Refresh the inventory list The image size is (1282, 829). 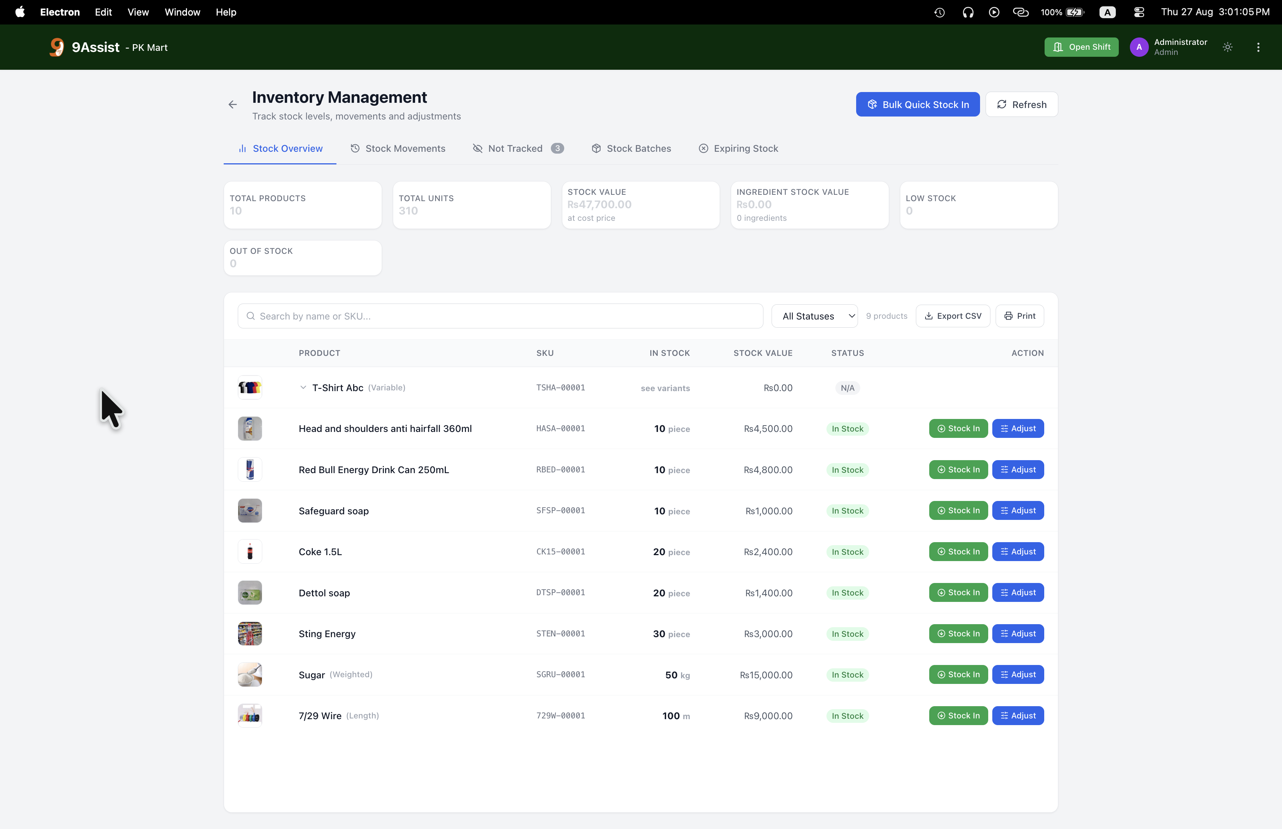pyautogui.click(x=1022, y=104)
